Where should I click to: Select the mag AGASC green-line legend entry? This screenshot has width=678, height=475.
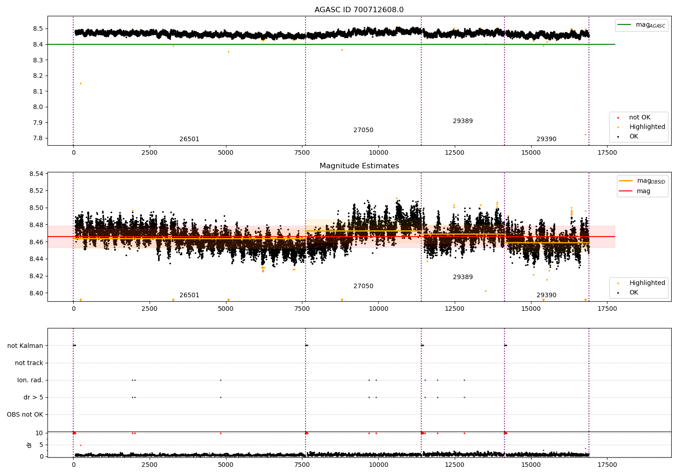(x=641, y=25)
